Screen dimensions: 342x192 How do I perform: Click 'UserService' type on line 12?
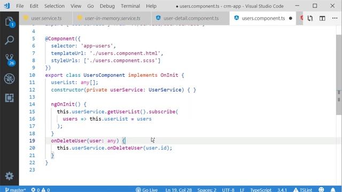[x=165, y=90]
